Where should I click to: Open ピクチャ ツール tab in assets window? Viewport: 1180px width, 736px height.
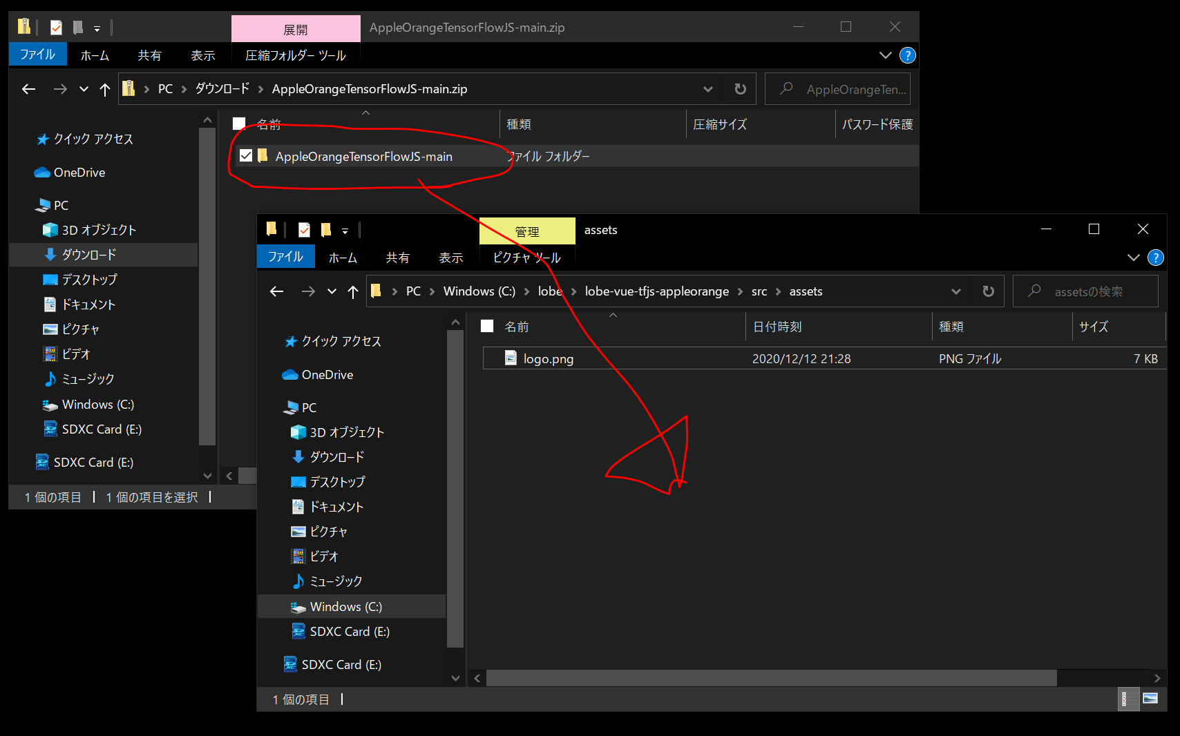526,258
